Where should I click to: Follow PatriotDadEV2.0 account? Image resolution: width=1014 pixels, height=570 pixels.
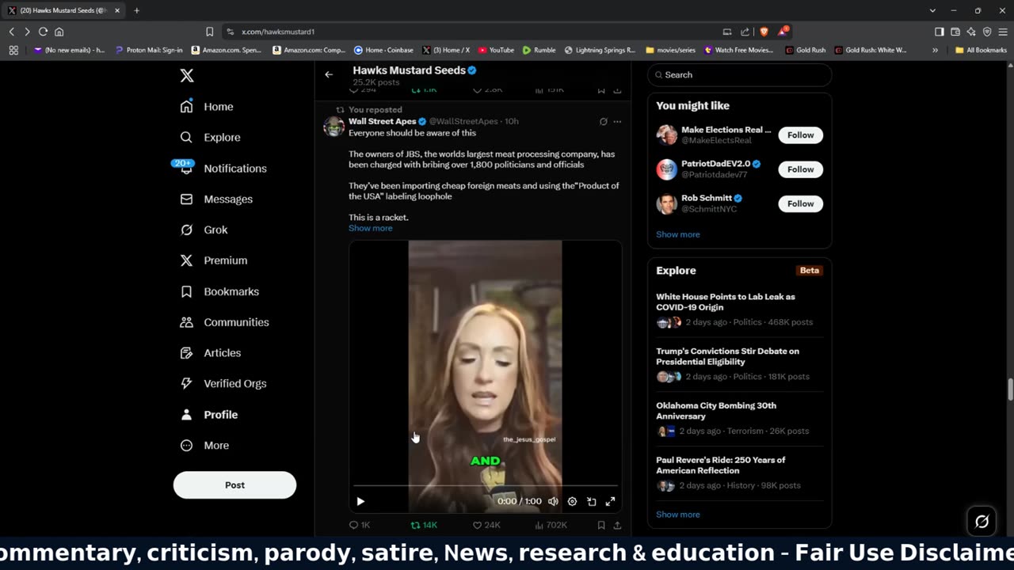click(x=800, y=169)
